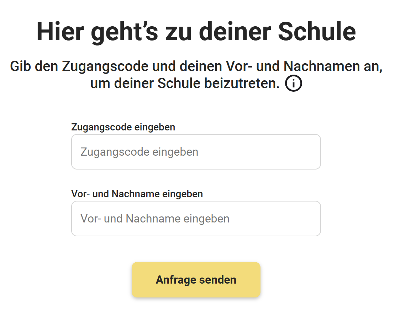Click the "Zugangscode eingeben" label above the field

[x=123, y=127]
